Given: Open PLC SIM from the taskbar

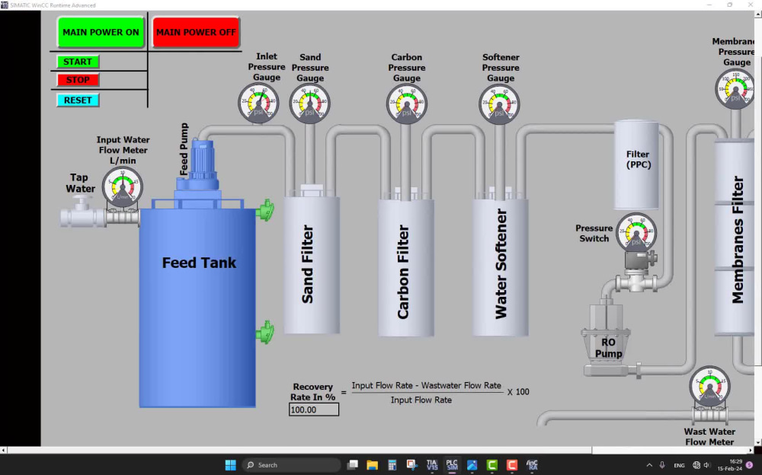Looking at the screenshot, I should tap(451, 464).
